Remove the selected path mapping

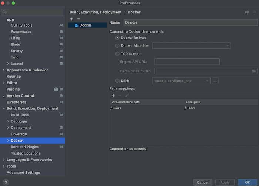(120, 95)
